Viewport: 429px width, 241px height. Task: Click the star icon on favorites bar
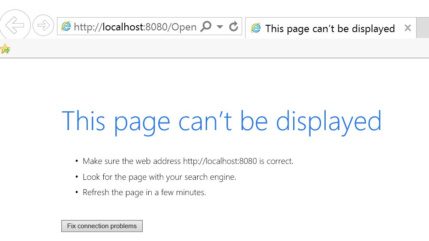(x=5, y=49)
